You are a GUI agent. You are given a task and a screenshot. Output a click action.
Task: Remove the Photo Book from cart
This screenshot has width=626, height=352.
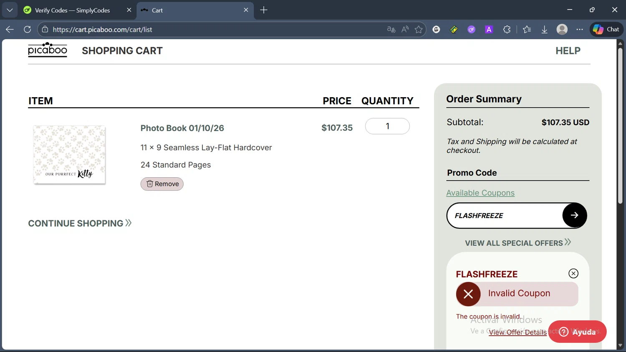coord(162,184)
